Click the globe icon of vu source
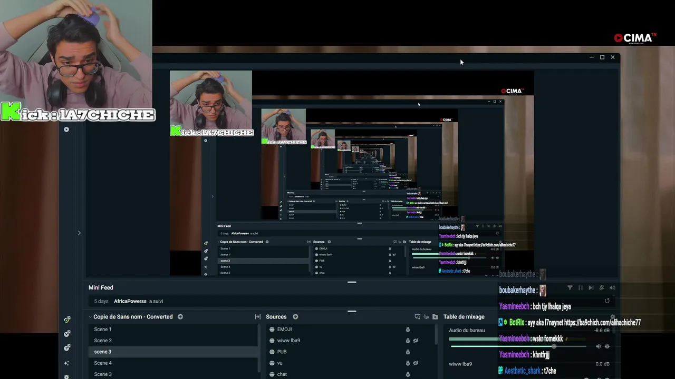This screenshot has width=675, height=379. pos(272,363)
